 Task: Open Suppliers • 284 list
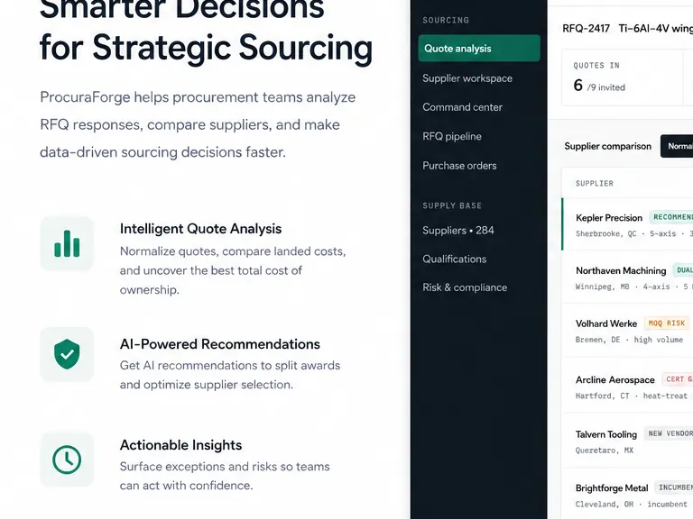(x=457, y=231)
